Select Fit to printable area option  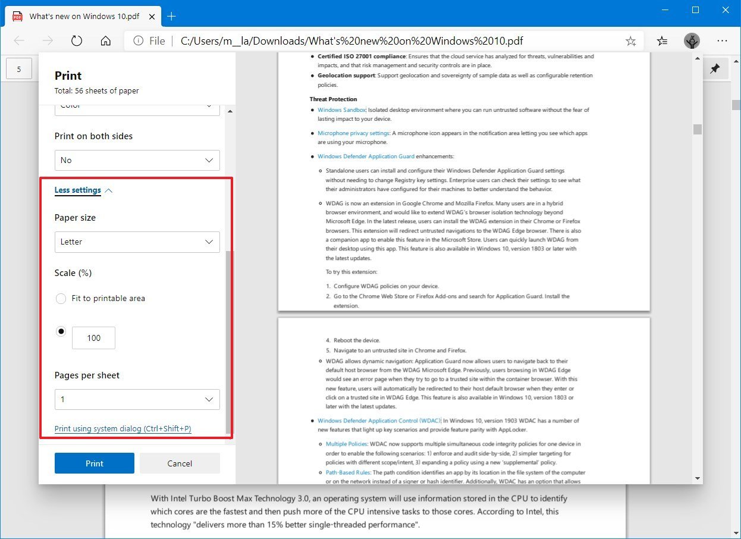(61, 299)
